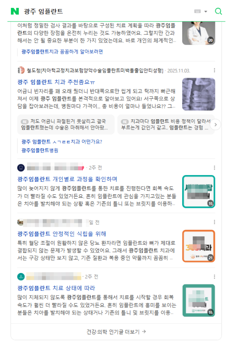Viewport: 228px width, 345px height.
Task: Open link 광주임플란트치과 꼼꼼하게 알아보려면
Action: pos(62,52)
